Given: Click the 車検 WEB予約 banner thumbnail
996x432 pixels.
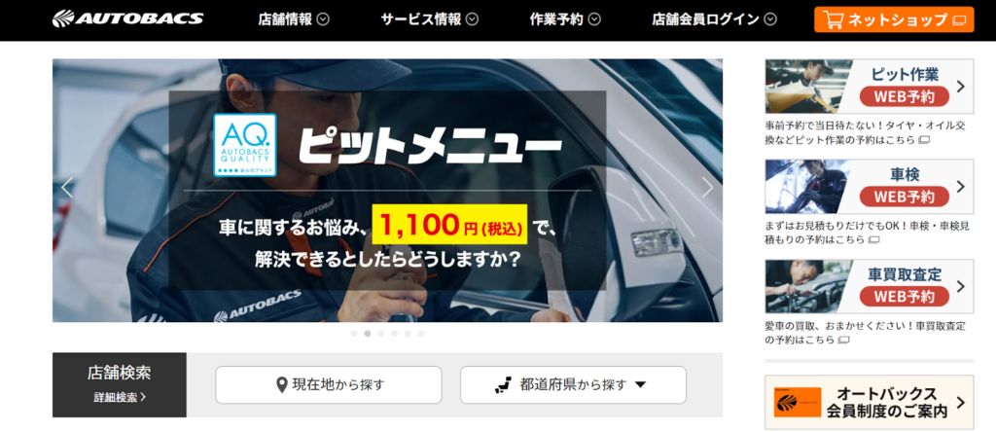Looking at the screenshot, I should (808, 186).
